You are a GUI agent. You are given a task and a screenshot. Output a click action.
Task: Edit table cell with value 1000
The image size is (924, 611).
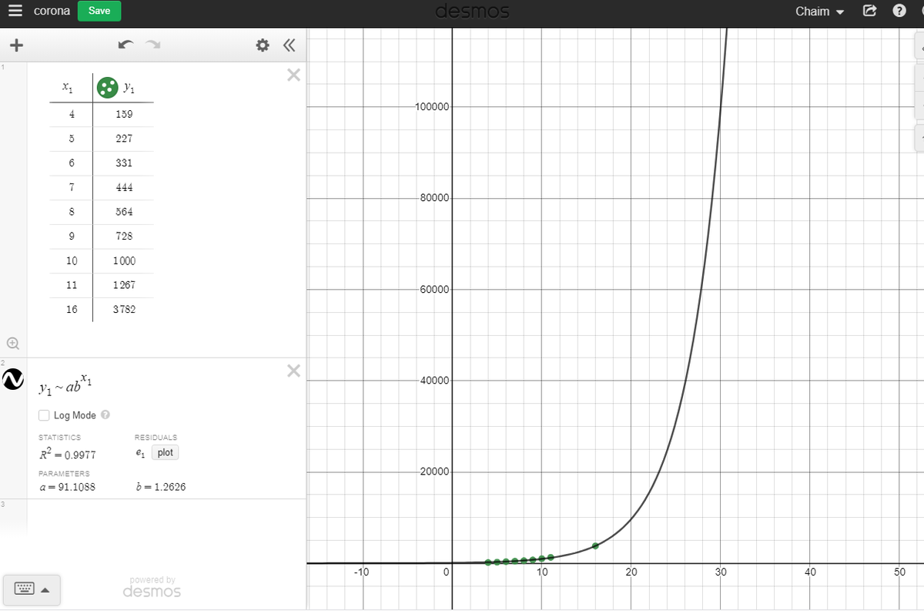(x=123, y=261)
